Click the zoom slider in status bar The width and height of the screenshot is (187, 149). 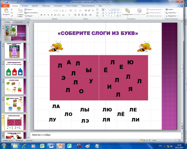(x=167, y=140)
